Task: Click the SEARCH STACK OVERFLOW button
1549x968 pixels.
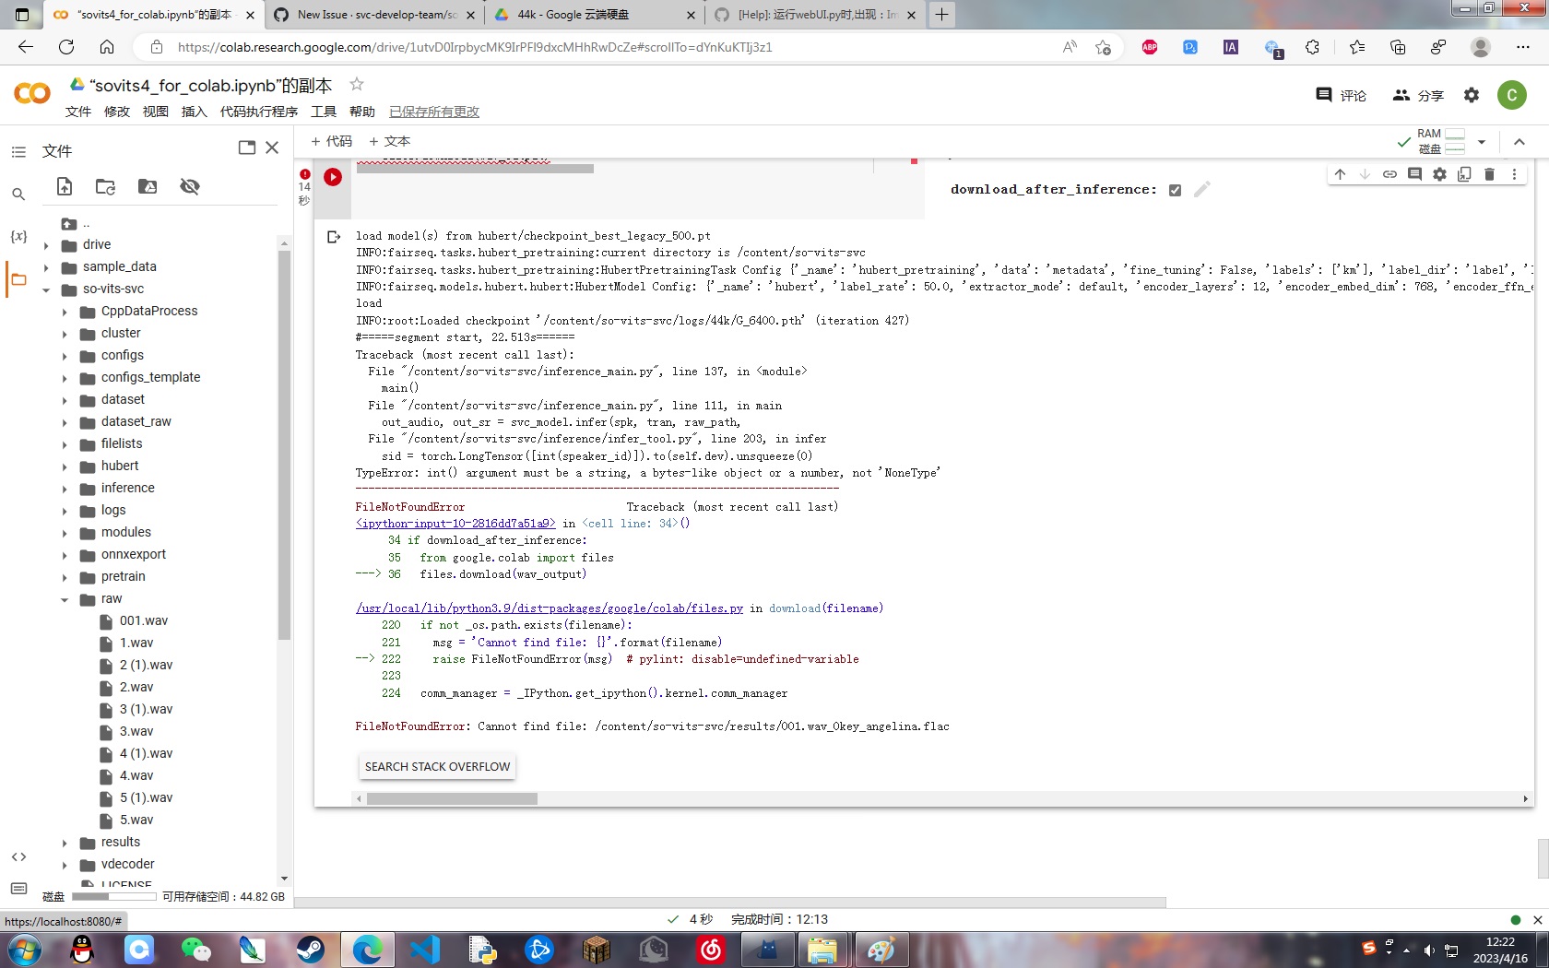Action: [436, 766]
